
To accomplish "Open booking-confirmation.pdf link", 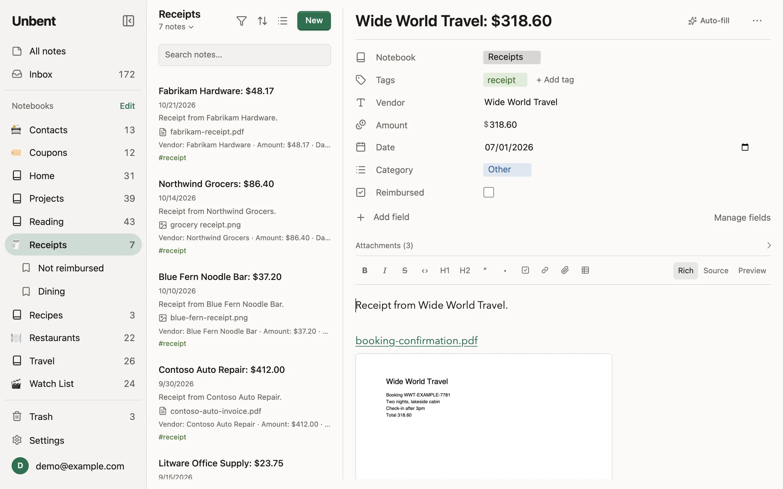I will click(416, 340).
